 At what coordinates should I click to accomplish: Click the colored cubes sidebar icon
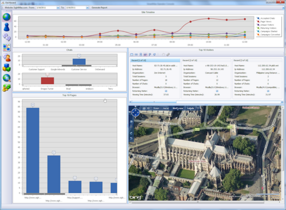tap(6, 68)
